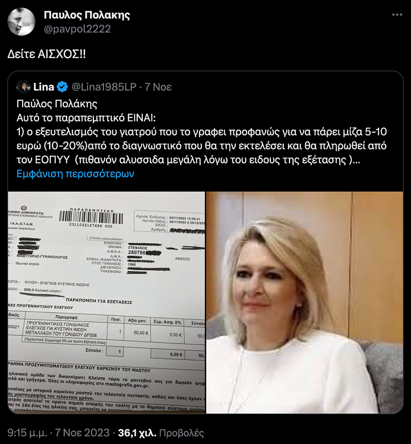Screen dimensions: 411x444
Task: Click Lina's small profile avatar
Action: point(24,87)
